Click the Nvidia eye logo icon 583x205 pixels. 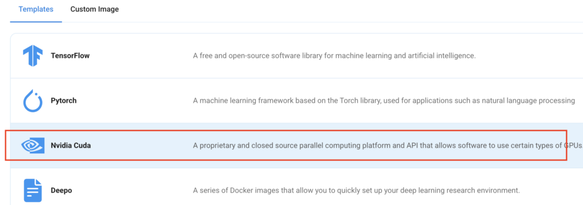point(33,146)
